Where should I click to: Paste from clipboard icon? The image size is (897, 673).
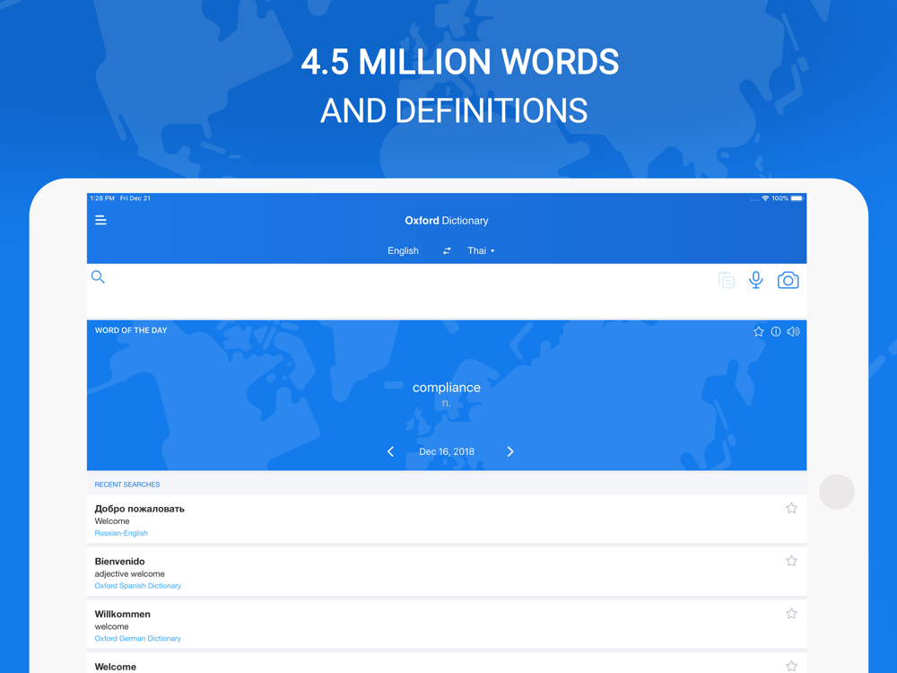coord(726,280)
